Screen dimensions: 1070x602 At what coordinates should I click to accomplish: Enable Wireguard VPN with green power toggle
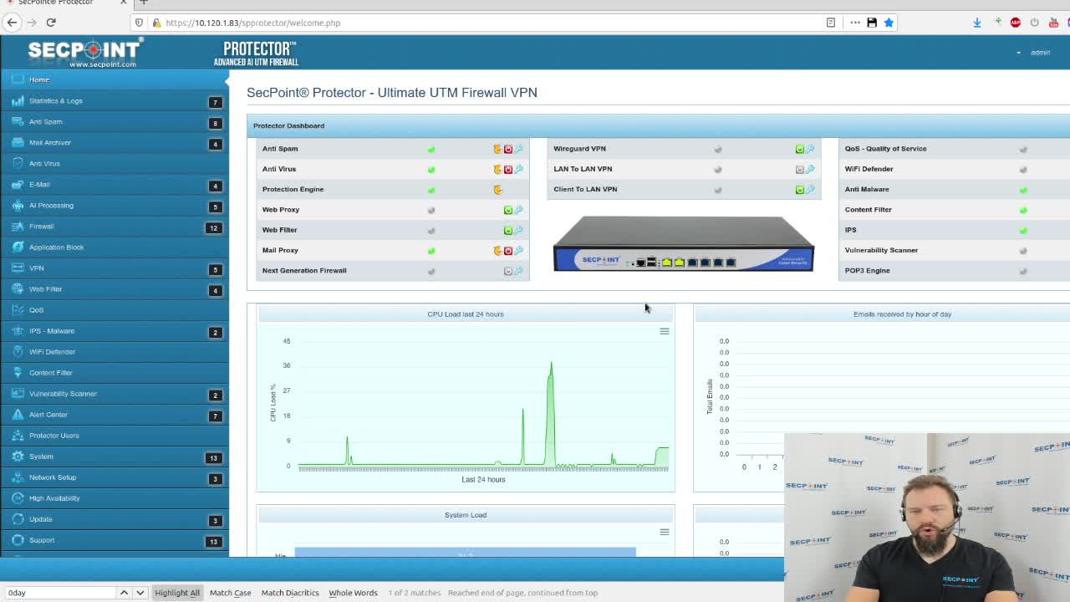(799, 149)
